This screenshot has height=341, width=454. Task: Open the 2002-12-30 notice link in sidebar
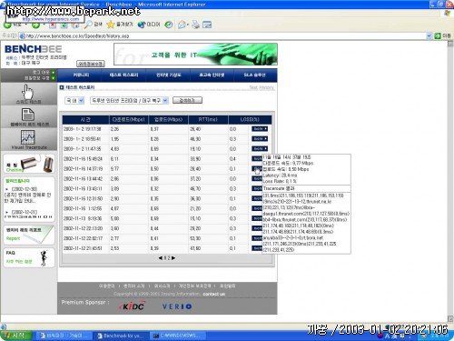tap(29, 195)
